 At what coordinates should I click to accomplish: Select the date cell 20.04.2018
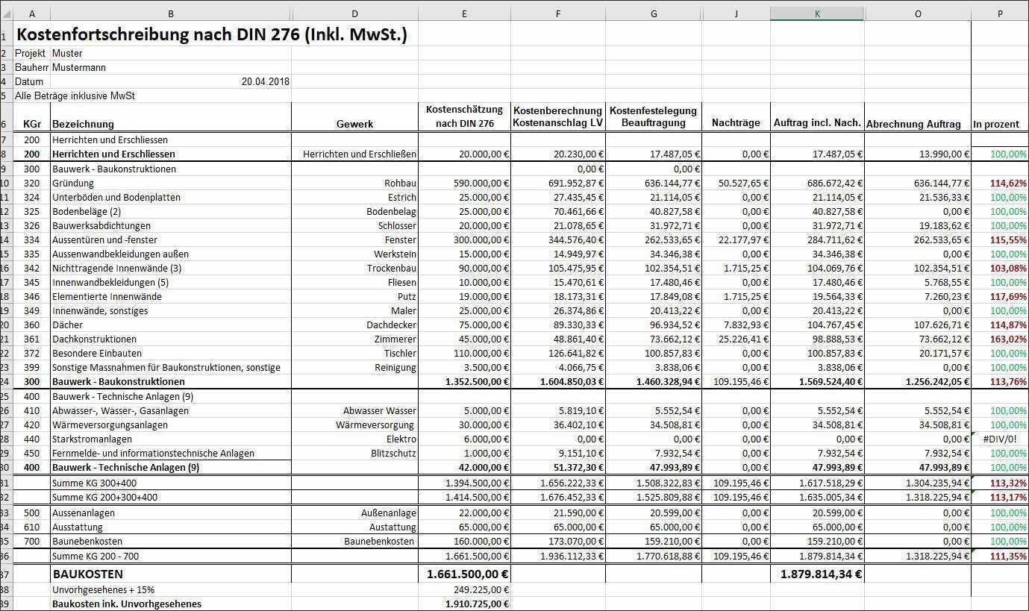pos(265,82)
